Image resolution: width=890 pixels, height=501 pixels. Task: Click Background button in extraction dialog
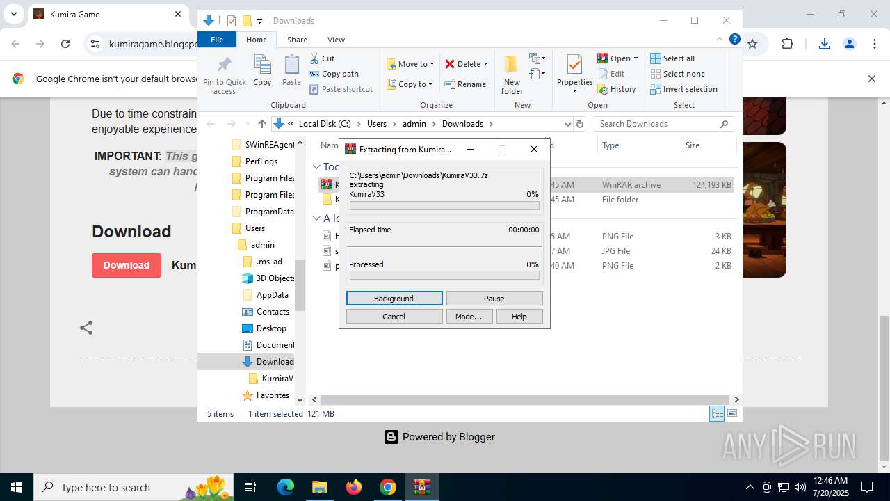pos(394,299)
